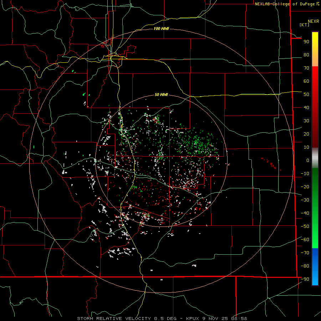Screen dimensions: 321x321
Task: Click the 50 value on the velocity scale
Action: [x=306, y=95]
